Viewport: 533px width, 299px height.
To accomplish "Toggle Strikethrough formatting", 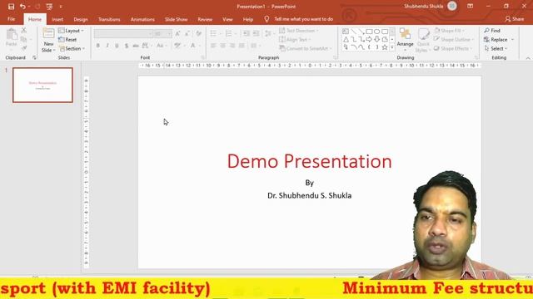I will point(136,46).
